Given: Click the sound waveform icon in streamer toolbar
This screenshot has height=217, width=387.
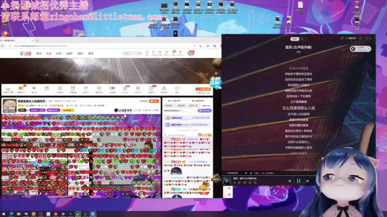Looking at the screenshot, I should point(34,88).
